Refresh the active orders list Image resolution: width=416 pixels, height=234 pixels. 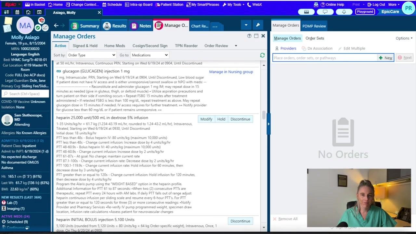[262, 55]
